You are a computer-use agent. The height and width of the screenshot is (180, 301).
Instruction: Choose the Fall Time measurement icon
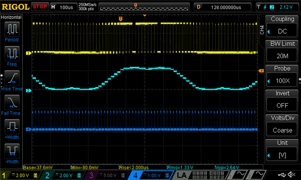coord(12,102)
